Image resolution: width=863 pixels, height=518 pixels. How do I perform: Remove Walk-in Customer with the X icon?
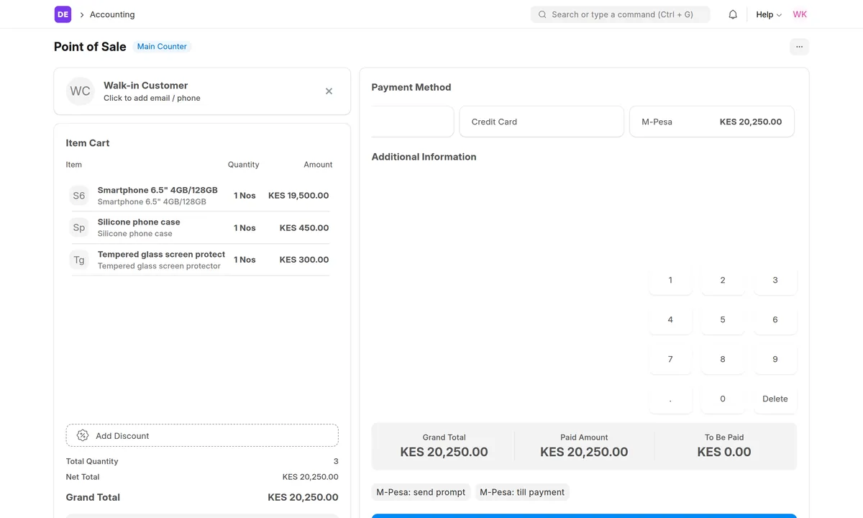(x=329, y=91)
